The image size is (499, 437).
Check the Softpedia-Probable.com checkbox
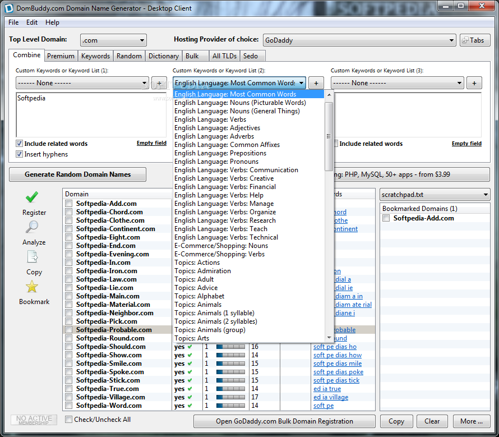[69, 330]
